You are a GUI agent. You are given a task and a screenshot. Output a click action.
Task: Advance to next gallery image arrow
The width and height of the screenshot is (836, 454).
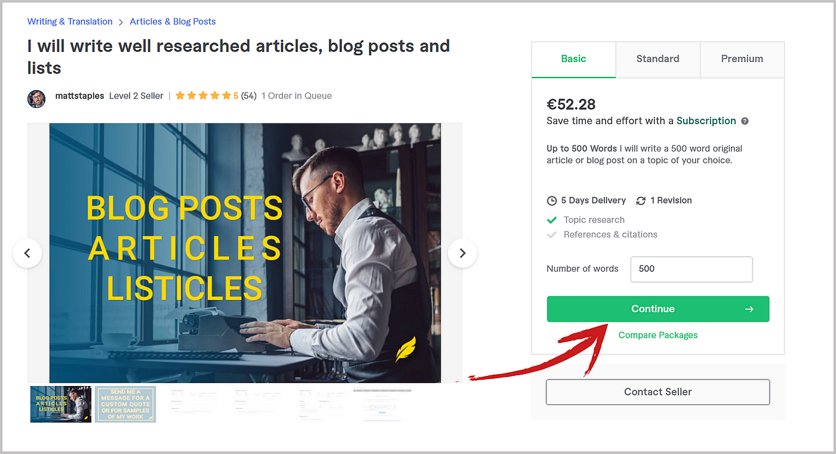click(x=462, y=253)
